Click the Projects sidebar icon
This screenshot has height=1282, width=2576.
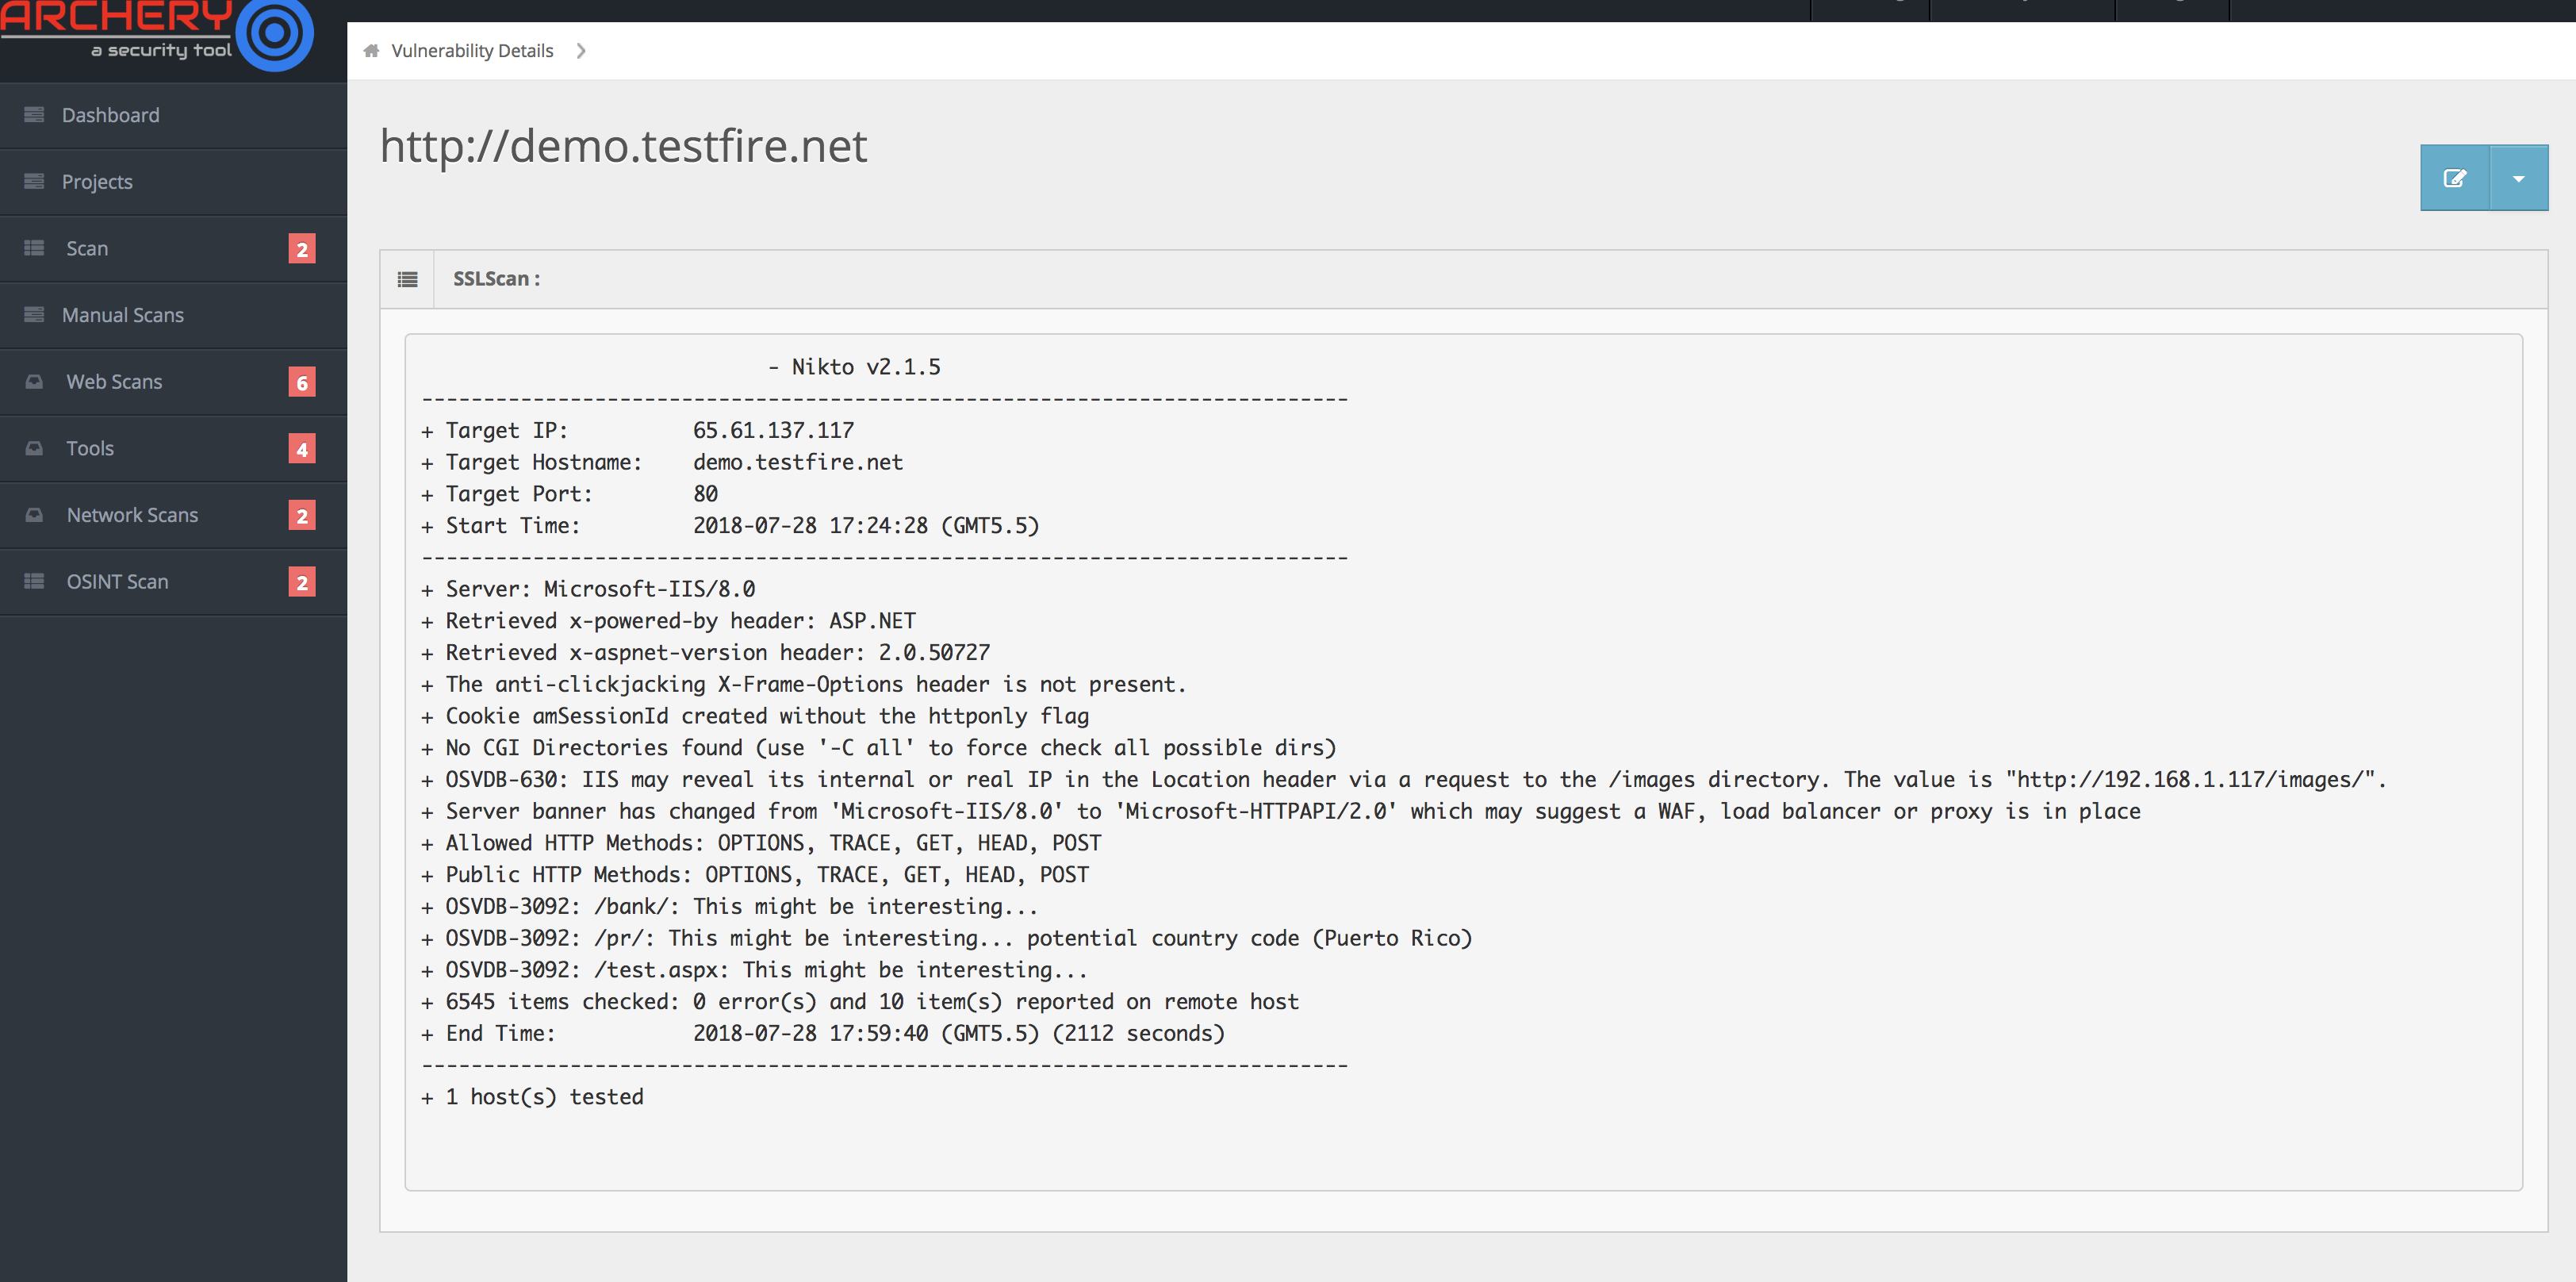point(34,181)
